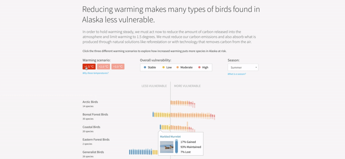Click the blue Stable legend dot
This screenshot has width=345, height=159.
[145, 67]
